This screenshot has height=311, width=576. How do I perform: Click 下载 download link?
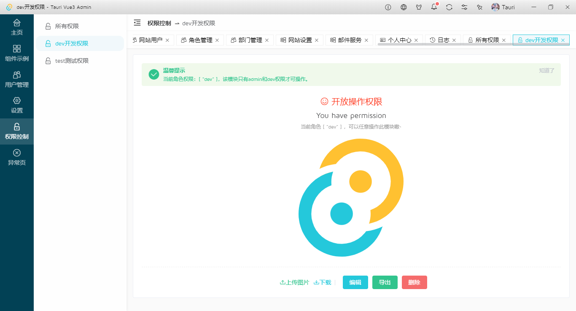click(x=323, y=282)
